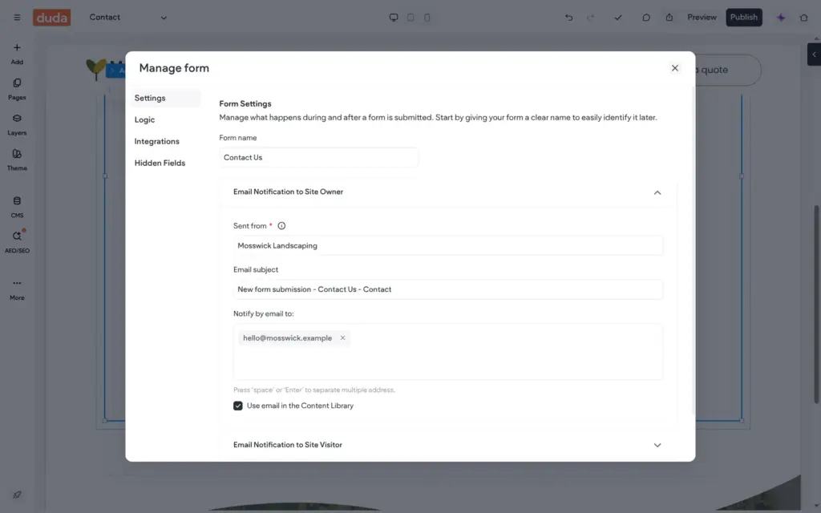Screen dimensions: 821x513
Task: Click the hello@mosswick.example email text
Action: point(287,338)
